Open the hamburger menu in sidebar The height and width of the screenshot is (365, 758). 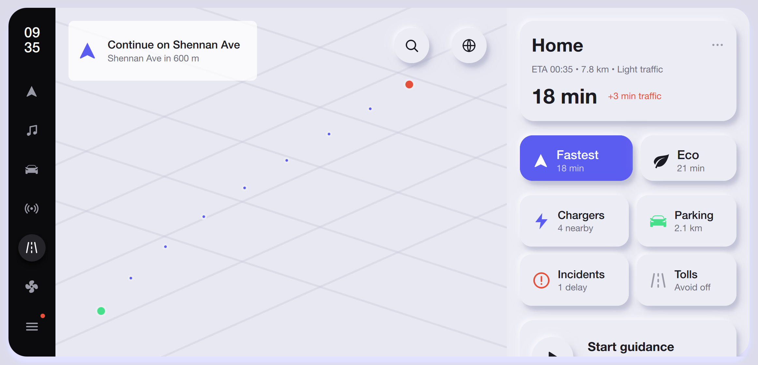click(32, 326)
